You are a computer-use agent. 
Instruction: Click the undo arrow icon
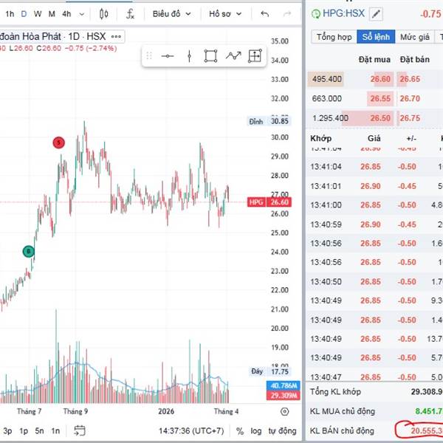pos(265,14)
